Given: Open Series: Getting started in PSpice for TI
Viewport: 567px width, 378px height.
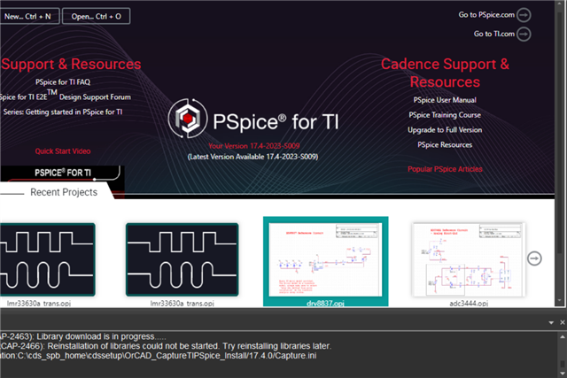Looking at the screenshot, I should pos(63,112).
